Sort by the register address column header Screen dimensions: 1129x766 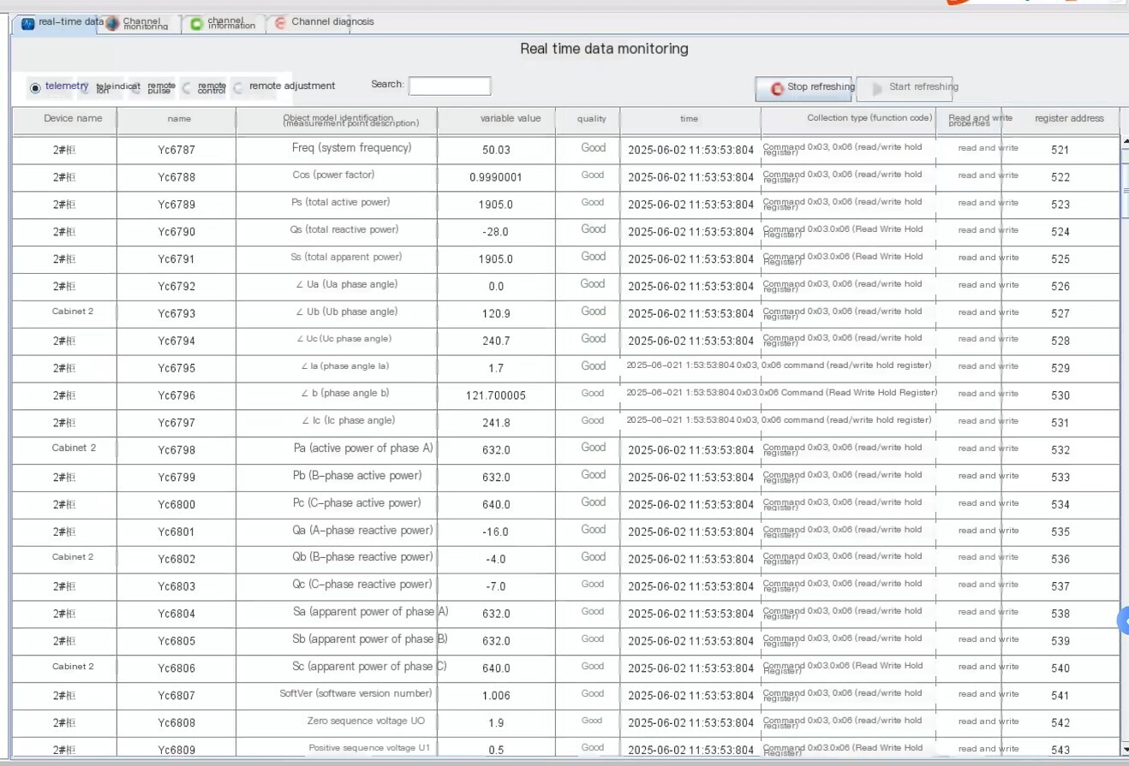(x=1068, y=120)
